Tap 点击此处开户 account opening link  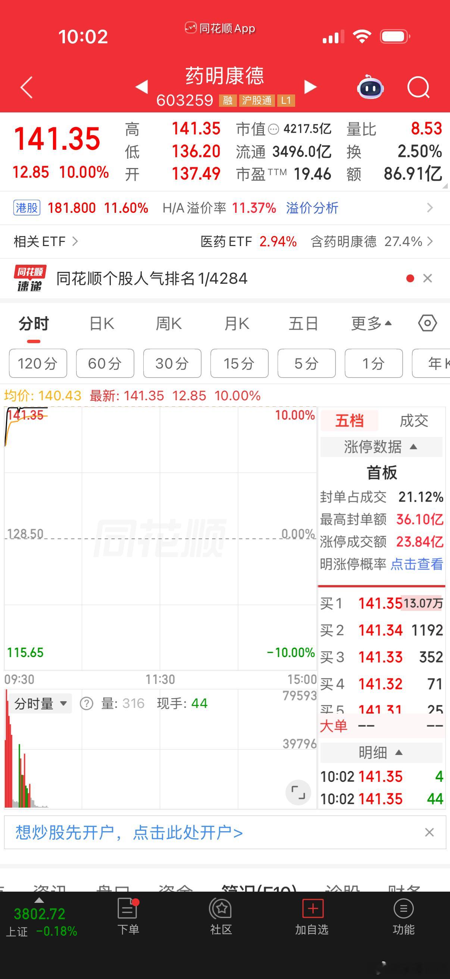188,832
